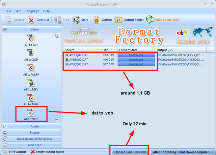Click Completed progress bar of 404.01M row
Viewport: 216px width, 155px height.
coord(136,60)
